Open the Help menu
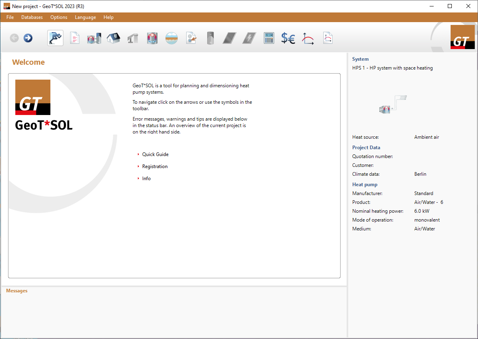478x339 pixels. point(108,17)
